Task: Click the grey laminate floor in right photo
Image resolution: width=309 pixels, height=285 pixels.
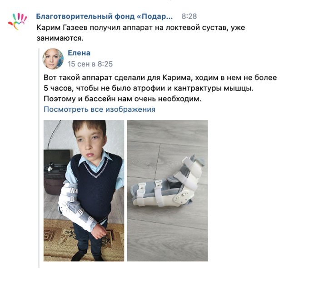Action: pos(167,236)
